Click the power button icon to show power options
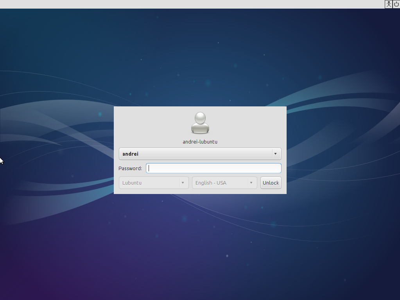Viewport: 400px width, 300px height. pos(396,4)
